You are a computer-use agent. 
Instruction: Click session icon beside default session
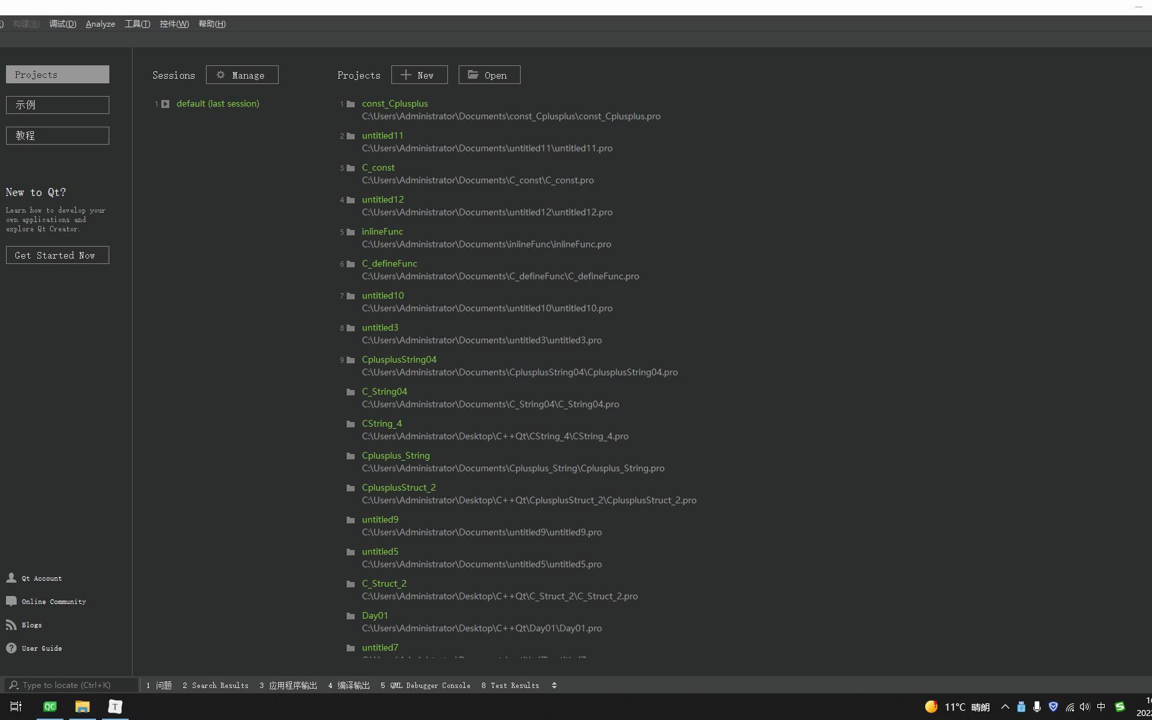click(x=165, y=104)
